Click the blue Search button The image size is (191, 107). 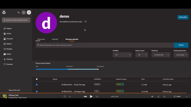click(x=181, y=45)
